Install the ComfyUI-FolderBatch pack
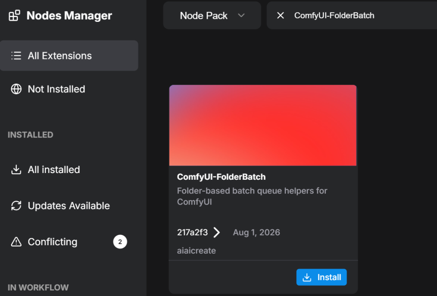Image resolution: width=437 pixels, height=296 pixels. [x=321, y=277]
